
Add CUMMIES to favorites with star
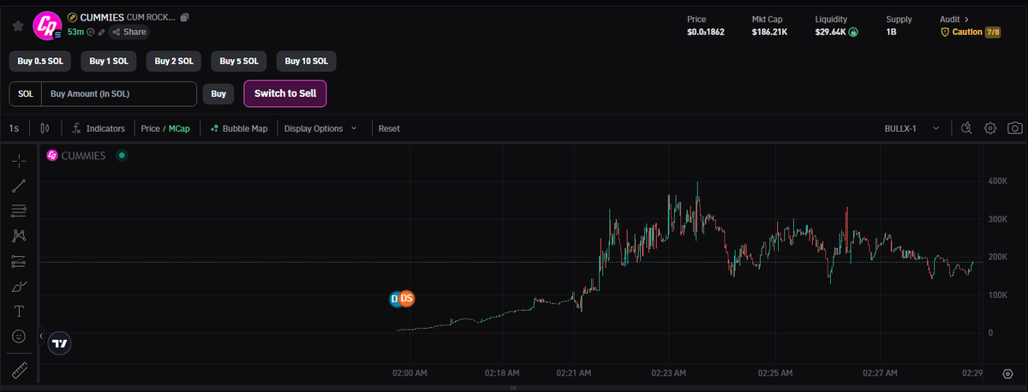coord(17,26)
